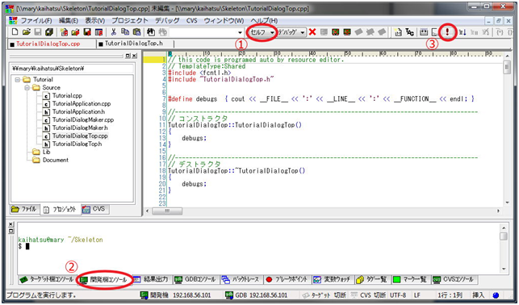Select Tutorial.cpp in the project tree
This screenshot has height=305, width=519.
[x=67, y=95]
